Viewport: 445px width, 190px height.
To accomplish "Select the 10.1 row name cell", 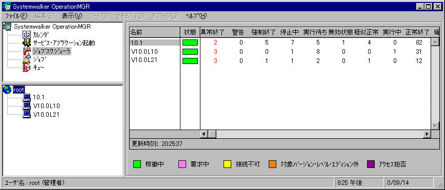I will click(155, 43).
